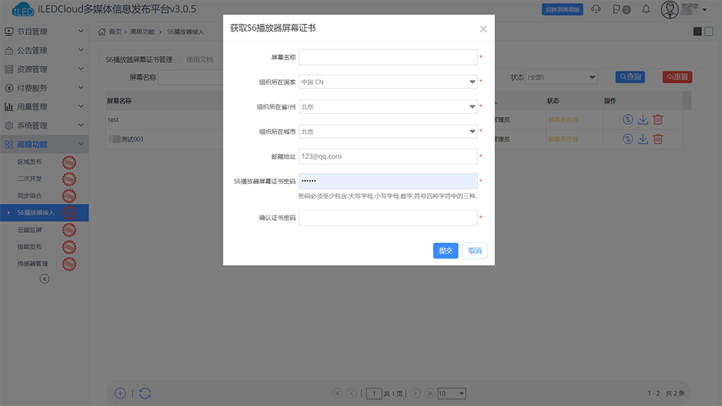722x406 pixels.
Task: Close the 获取S6播放器屏幕证书 dialog
Action: pos(483,29)
